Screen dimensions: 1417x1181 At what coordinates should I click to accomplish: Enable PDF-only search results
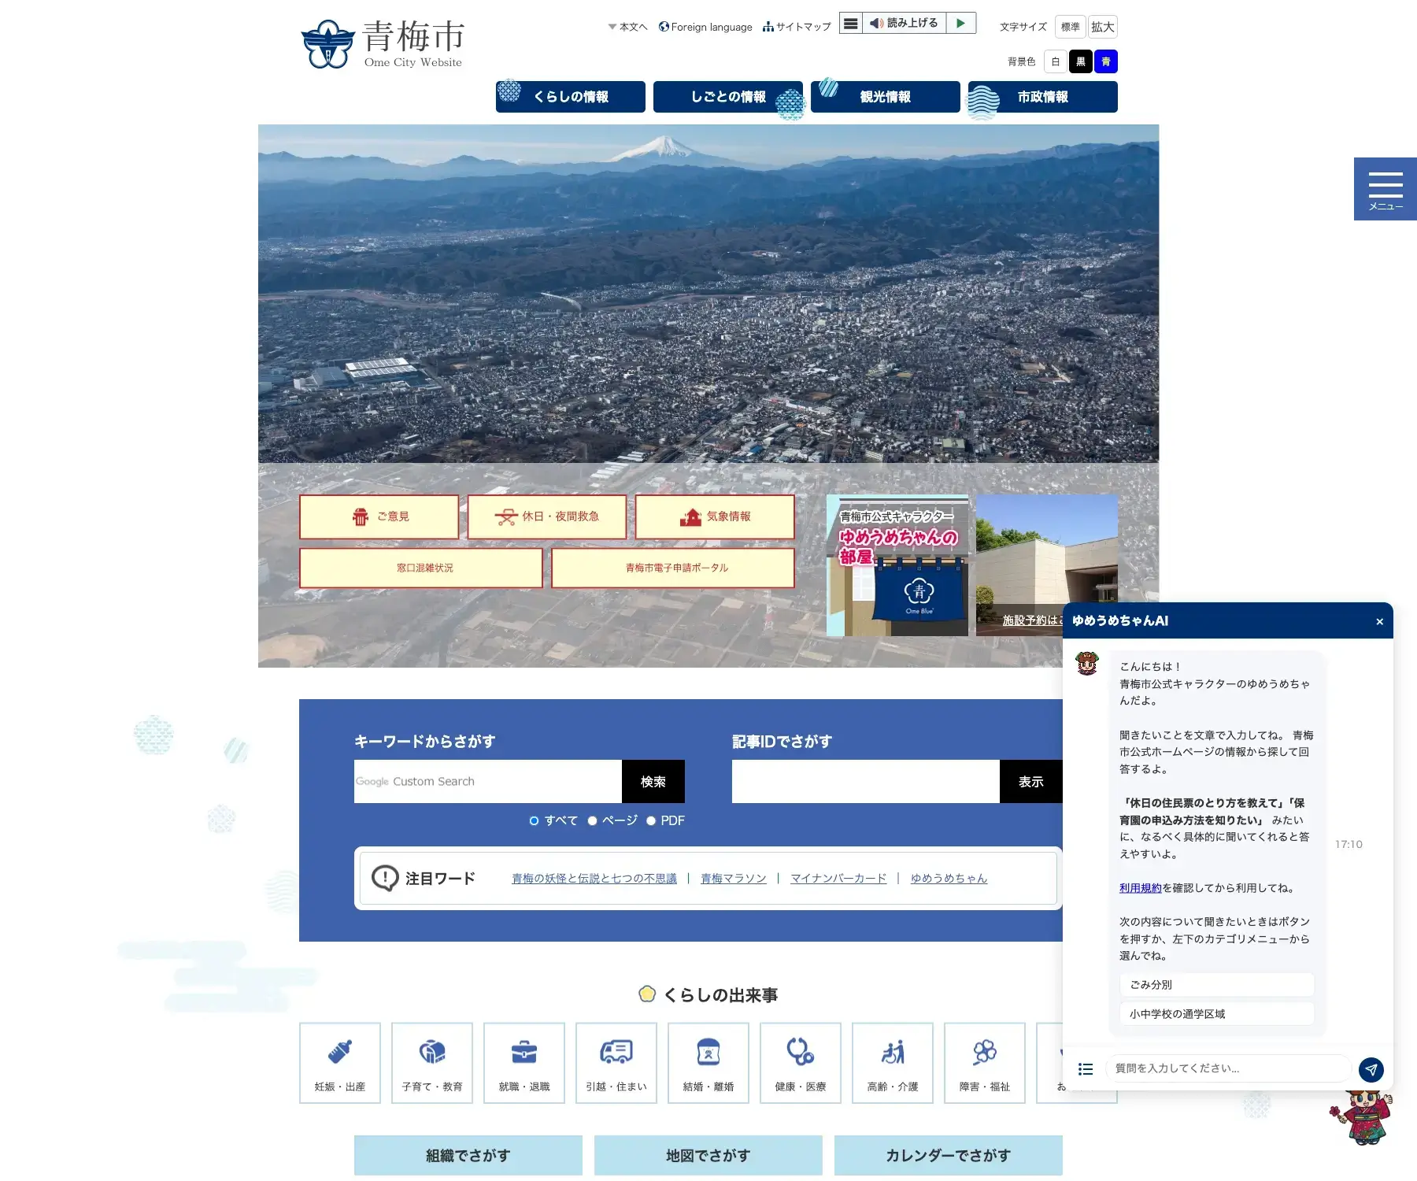(x=651, y=820)
